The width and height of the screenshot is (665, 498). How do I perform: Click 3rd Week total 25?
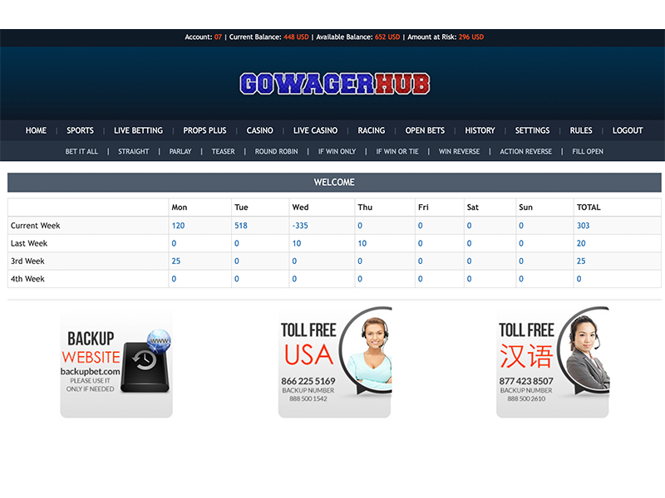click(581, 261)
